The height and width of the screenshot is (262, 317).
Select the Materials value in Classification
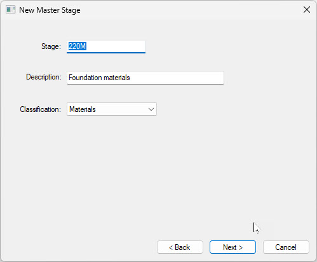pos(83,109)
